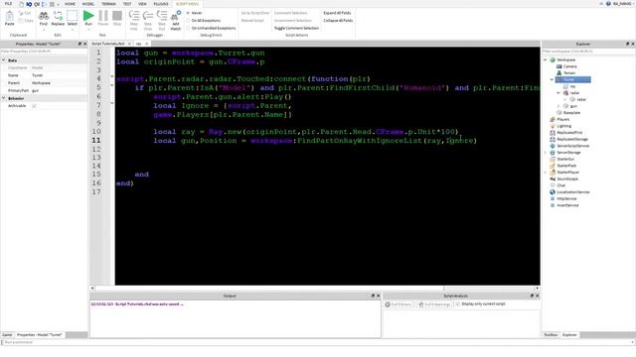Image resolution: width=636 pixels, height=357 pixels.
Task: Click Go to Script Error
Action: 255,13
